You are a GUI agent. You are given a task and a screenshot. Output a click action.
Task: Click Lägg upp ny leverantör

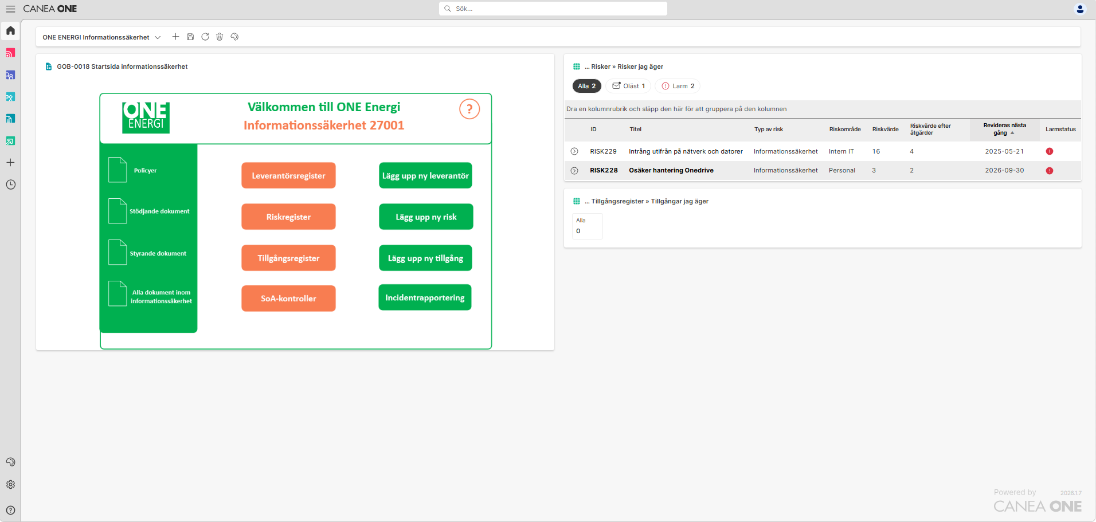(425, 175)
